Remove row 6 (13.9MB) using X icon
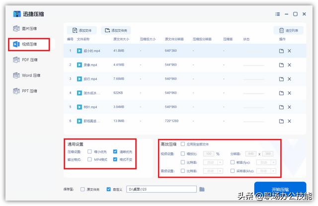 click(289, 121)
